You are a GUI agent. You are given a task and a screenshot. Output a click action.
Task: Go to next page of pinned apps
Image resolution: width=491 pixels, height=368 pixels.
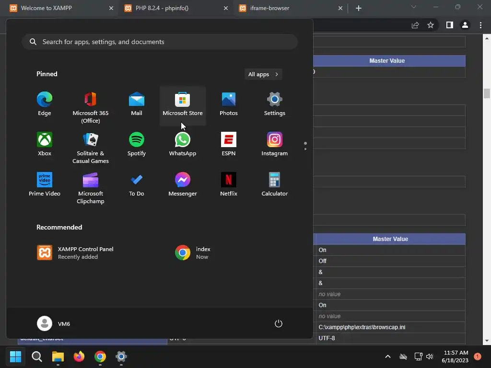coord(305,149)
